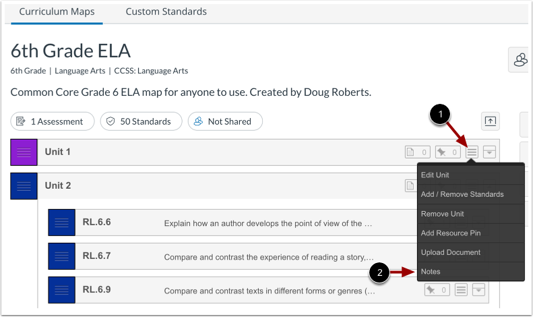Choose Add / Remove Standards option
The width and height of the screenshot is (533, 317).
point(462,194)
